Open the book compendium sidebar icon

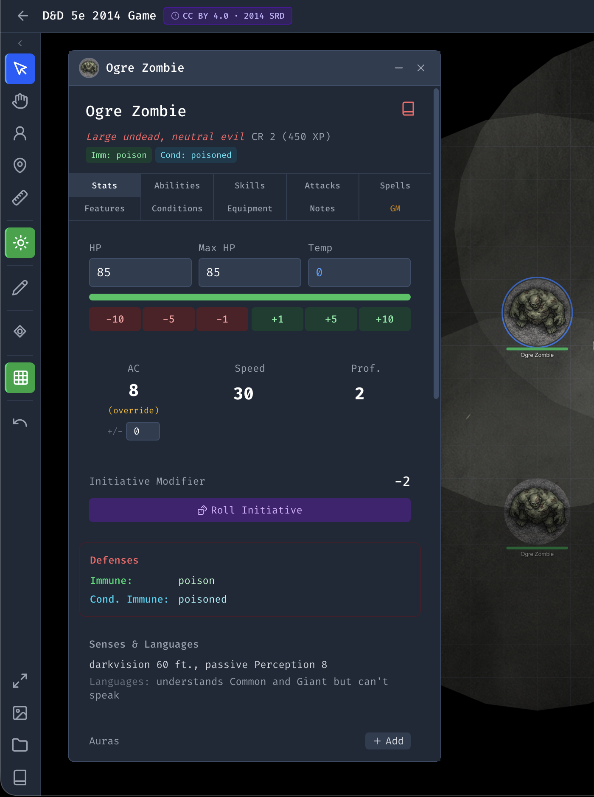click(20, 777)
